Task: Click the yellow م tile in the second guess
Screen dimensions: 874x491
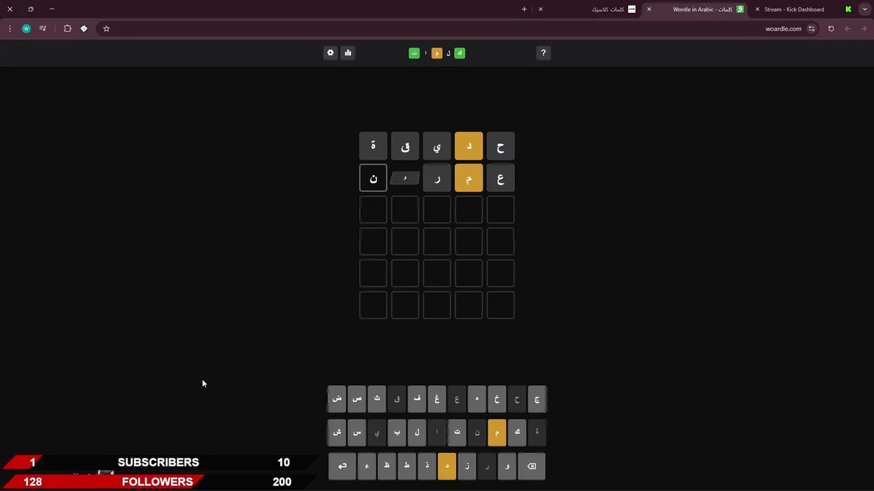Action: pyautogui.click(x=469, y=179)
